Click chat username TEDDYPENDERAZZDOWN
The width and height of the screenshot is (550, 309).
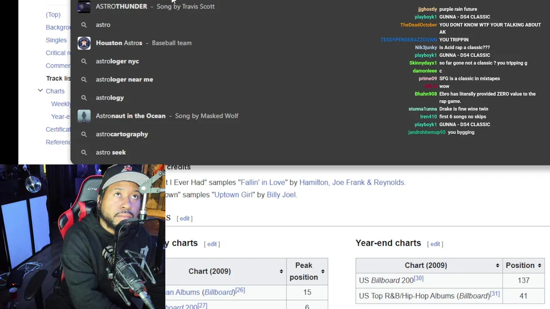point(409,40)
